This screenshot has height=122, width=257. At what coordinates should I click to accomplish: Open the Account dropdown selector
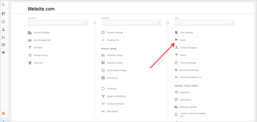tap(58, 23)
